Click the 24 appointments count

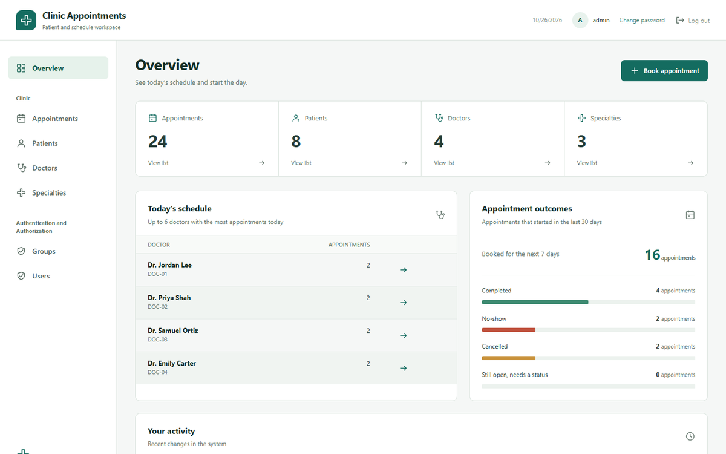click(x=158, y=142)
